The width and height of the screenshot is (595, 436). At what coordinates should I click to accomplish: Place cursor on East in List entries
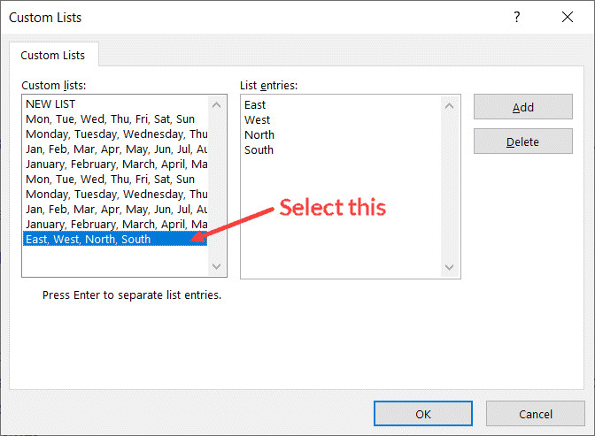[x=255, y=105]
